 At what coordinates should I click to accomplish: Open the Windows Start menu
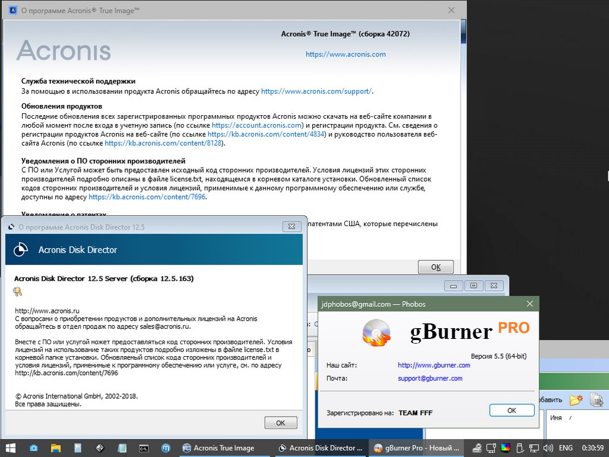click(x=11, y=448)
